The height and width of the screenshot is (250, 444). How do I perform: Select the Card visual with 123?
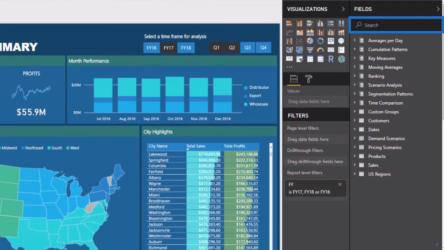pyautogui.click(x=331, y=50)
